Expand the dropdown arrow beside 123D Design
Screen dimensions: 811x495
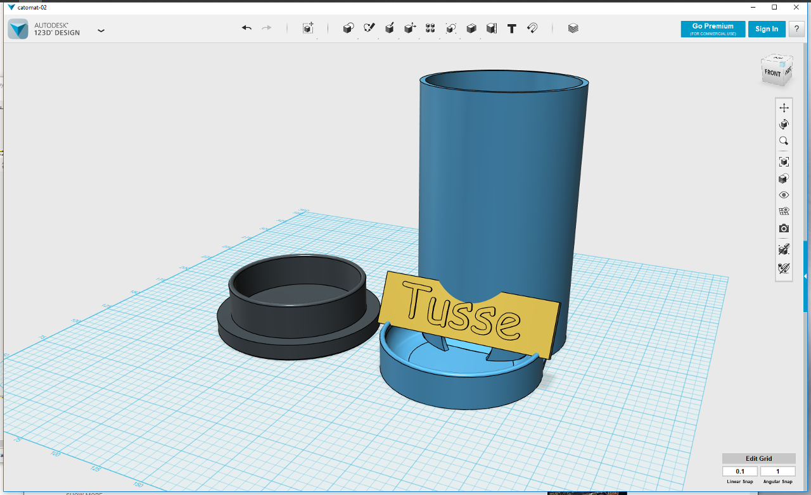pos(101,30)
